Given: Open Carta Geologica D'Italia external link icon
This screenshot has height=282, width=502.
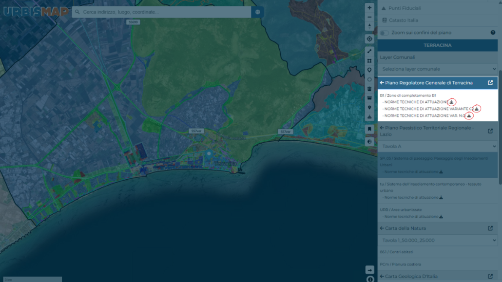Looking at the screenshot, I should (490, 276).
